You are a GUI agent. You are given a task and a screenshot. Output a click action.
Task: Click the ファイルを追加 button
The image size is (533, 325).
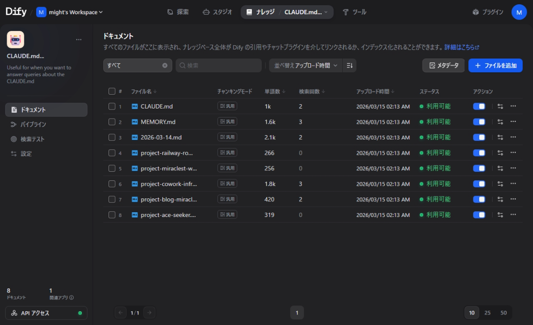[x=495, y=66]
